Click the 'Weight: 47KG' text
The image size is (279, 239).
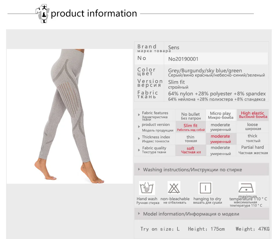[253, 229]
